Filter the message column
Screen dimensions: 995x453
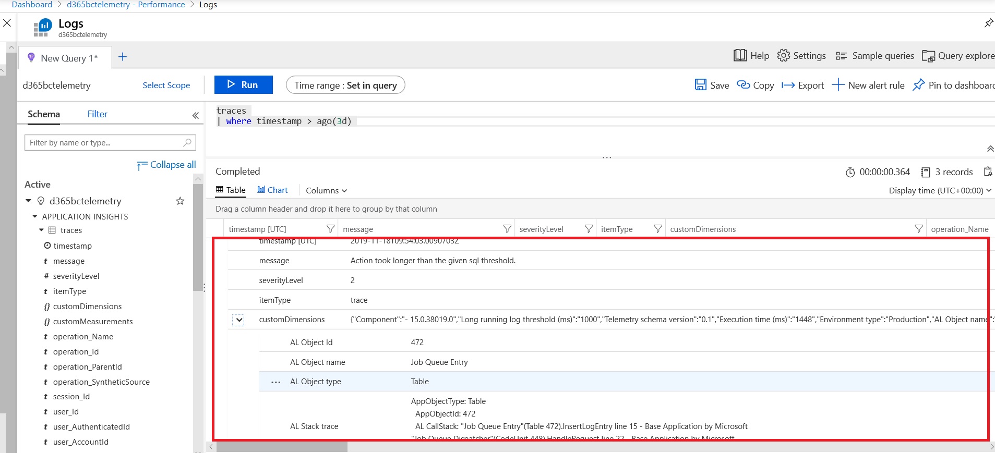[x=507, y=229]
